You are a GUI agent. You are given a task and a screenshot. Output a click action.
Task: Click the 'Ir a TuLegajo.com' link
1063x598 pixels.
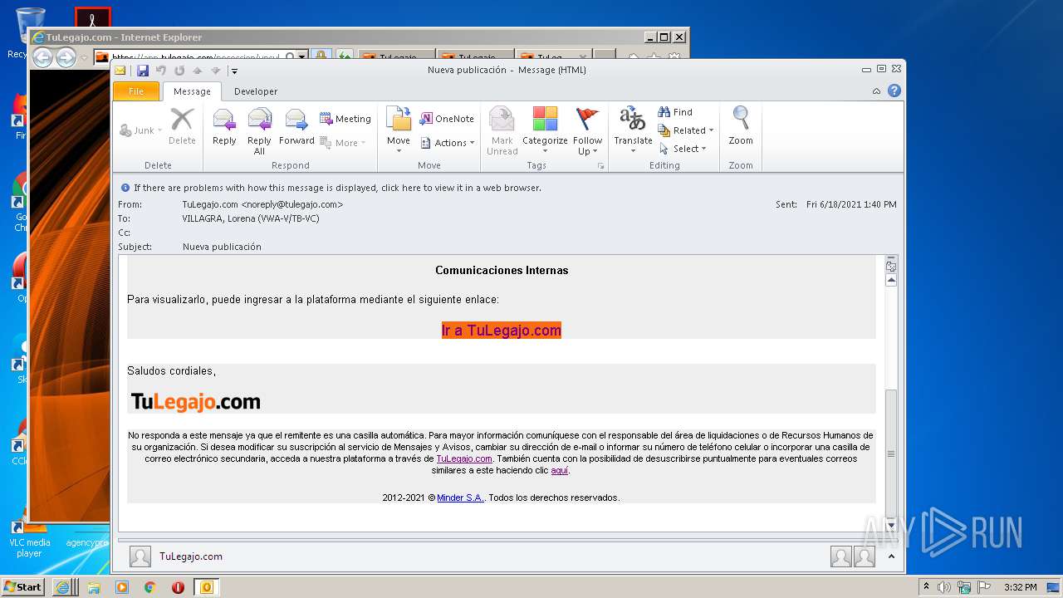tap(502, 331)
